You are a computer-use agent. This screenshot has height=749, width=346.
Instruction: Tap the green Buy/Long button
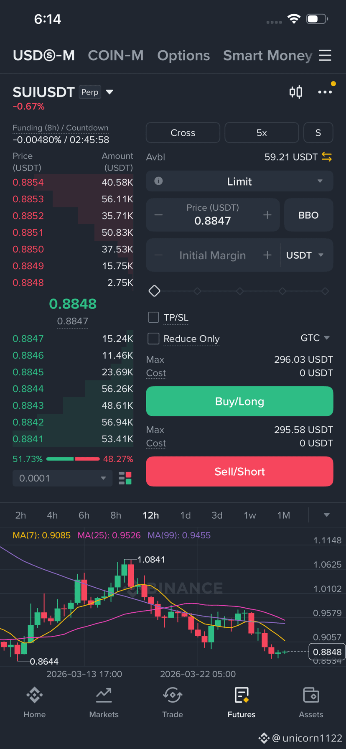pos(239,401)
